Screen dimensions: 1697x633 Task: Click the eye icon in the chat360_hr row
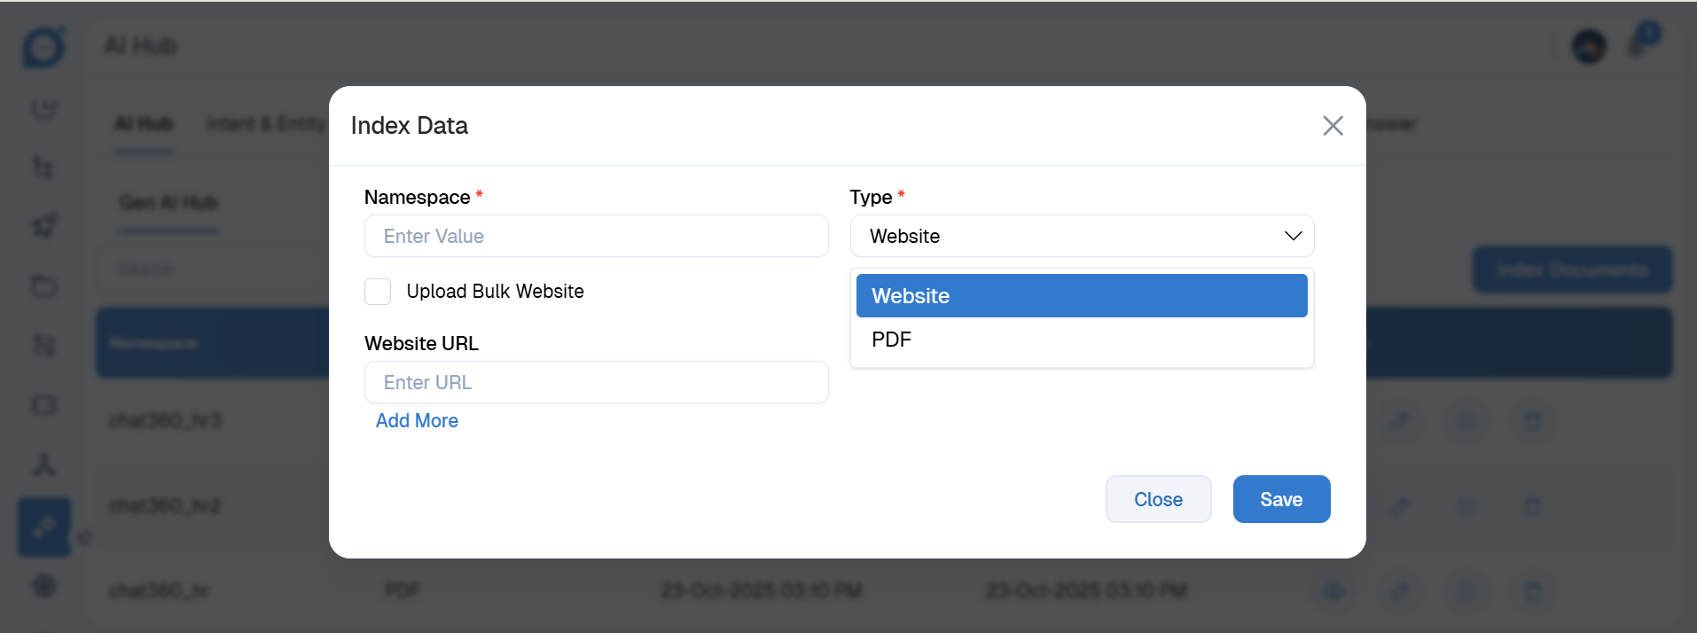(x=1333, y=590)
